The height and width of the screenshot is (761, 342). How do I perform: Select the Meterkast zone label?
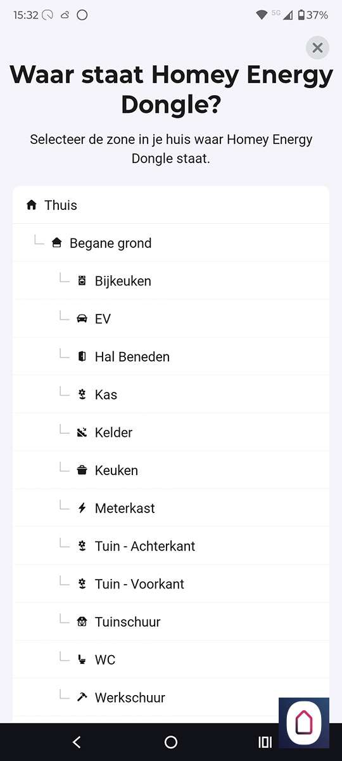125,508
